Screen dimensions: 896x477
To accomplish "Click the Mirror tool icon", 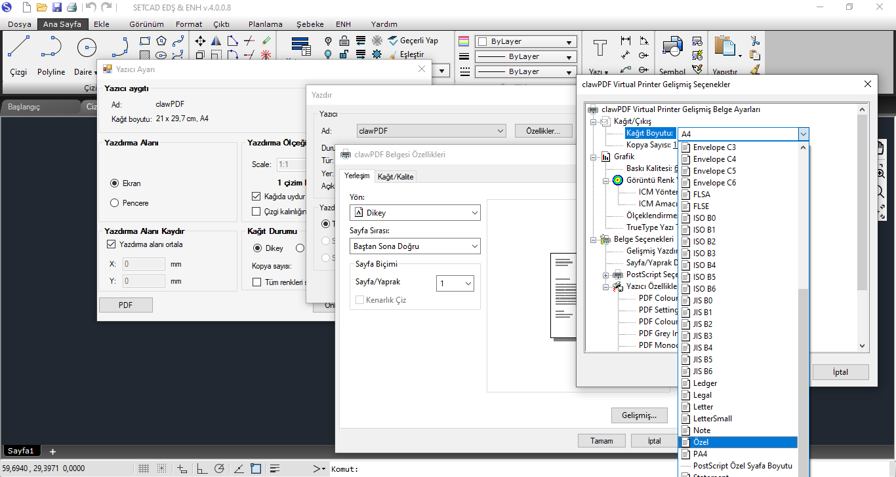I will [x=216, y=41].
